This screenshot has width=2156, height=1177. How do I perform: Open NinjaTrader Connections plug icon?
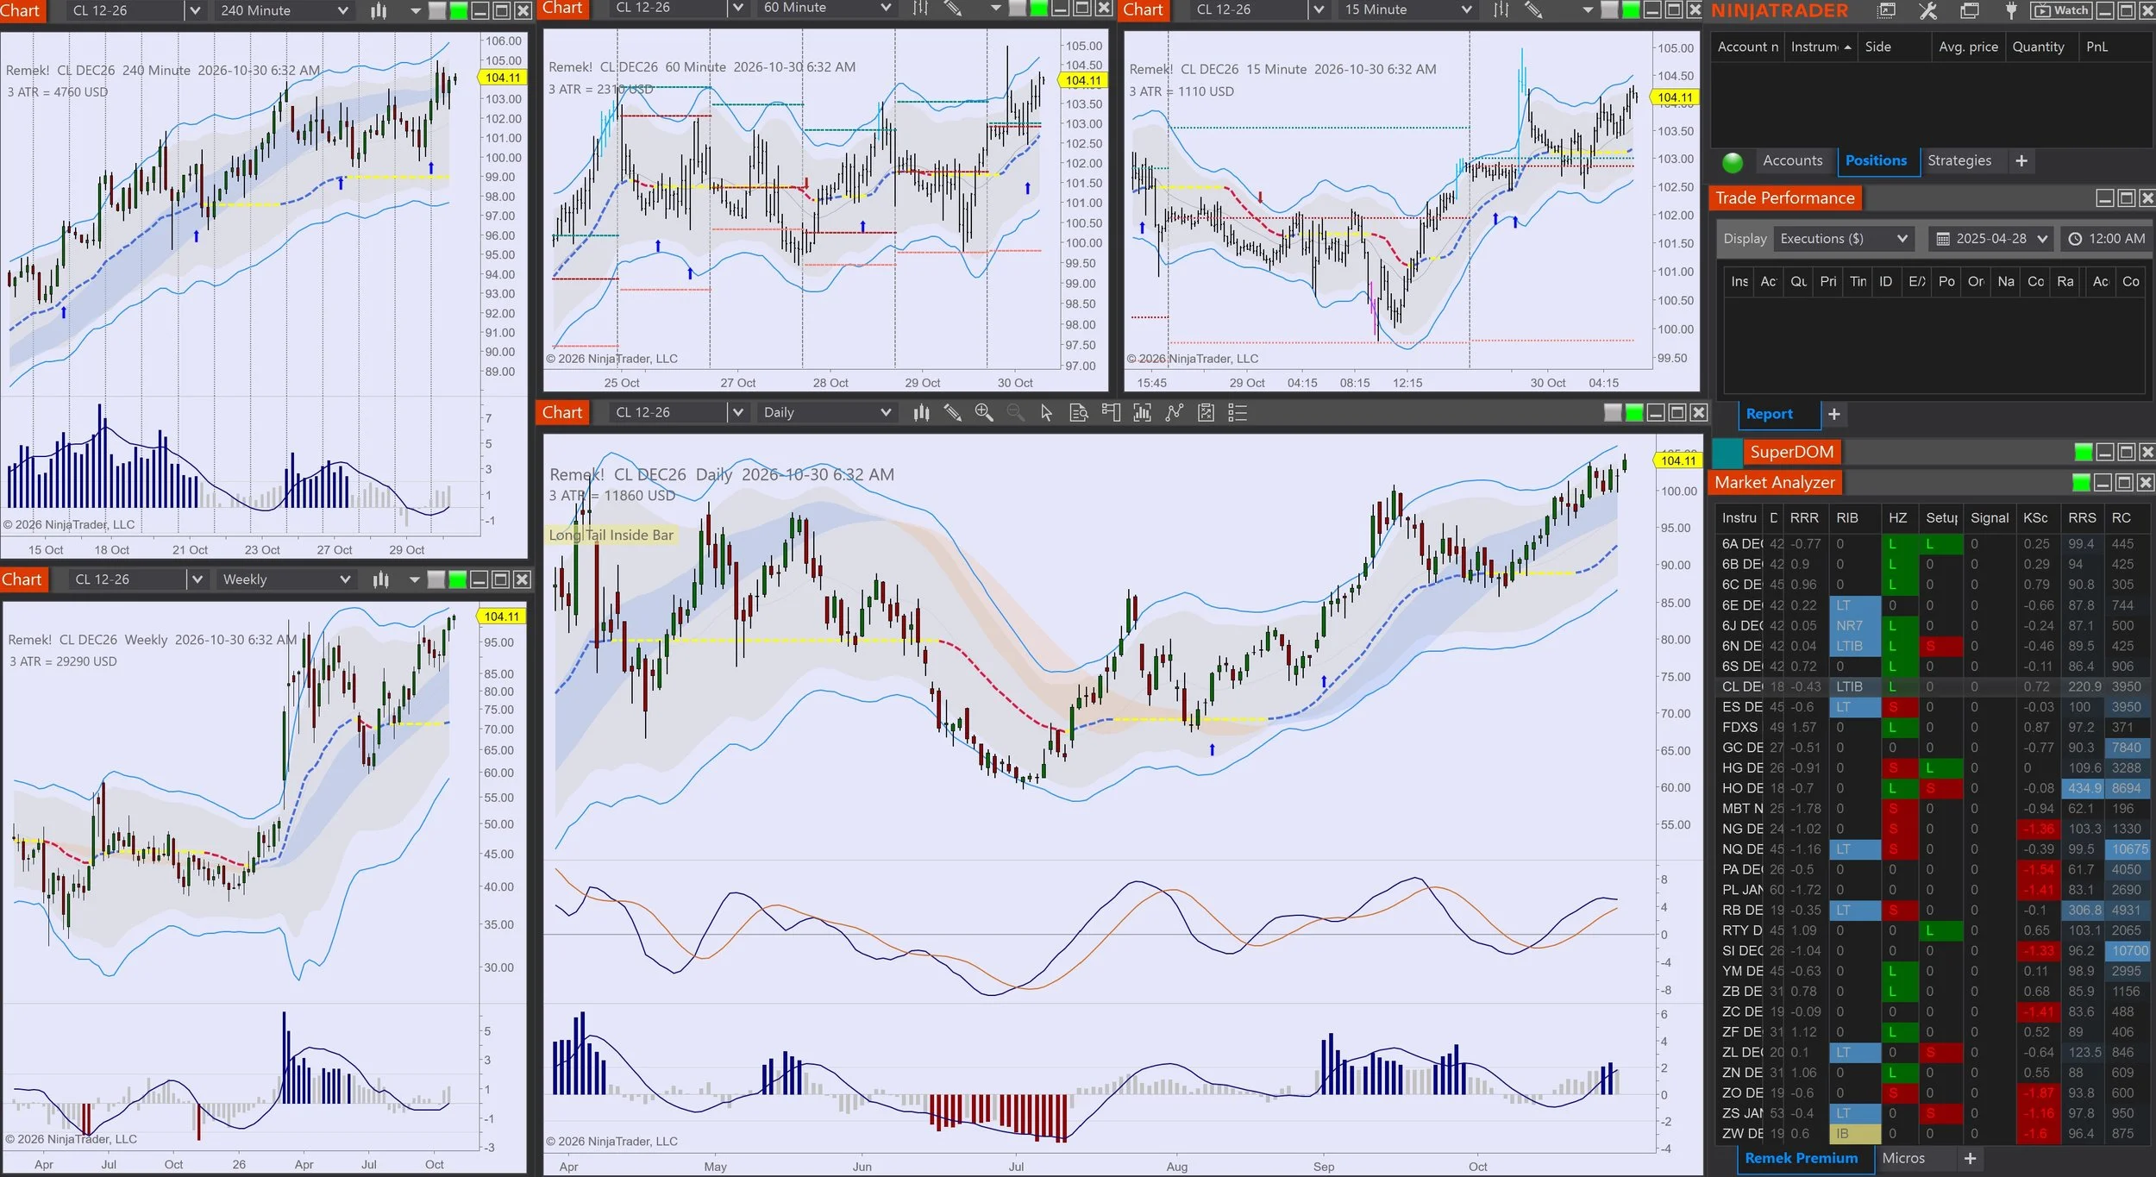point(2011,10)
